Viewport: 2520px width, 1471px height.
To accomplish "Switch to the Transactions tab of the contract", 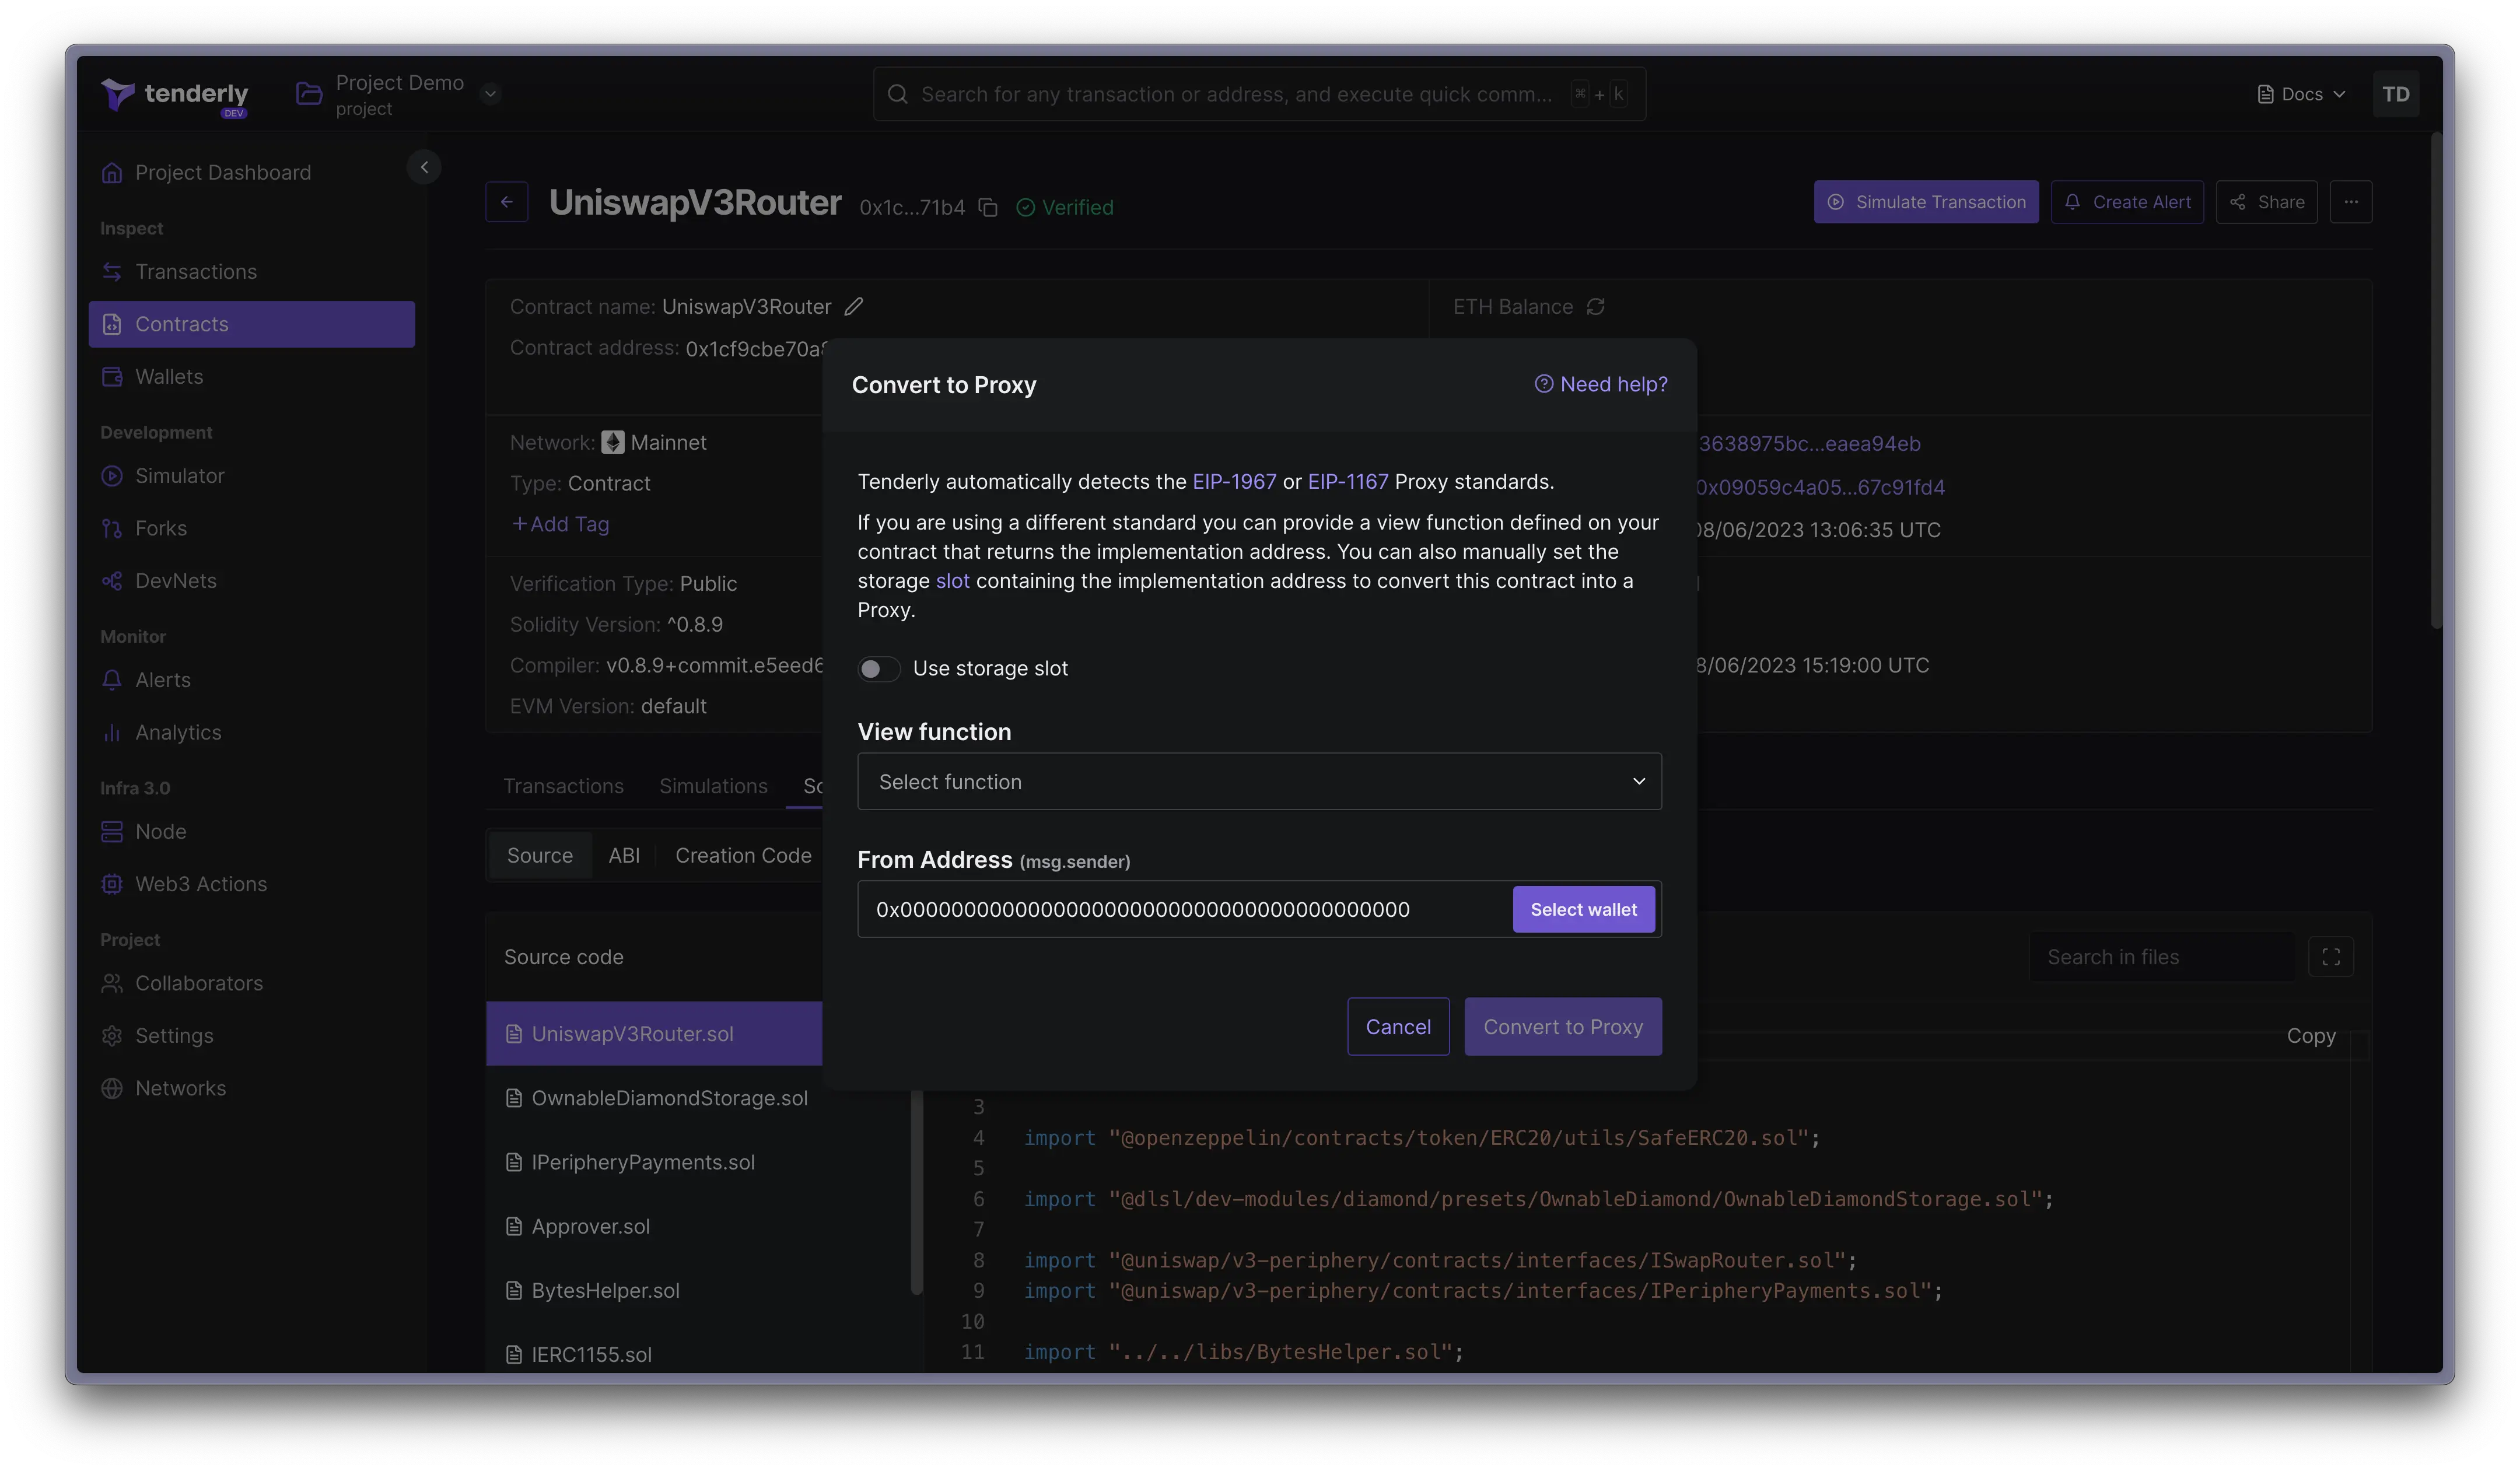I will [563, 787].
